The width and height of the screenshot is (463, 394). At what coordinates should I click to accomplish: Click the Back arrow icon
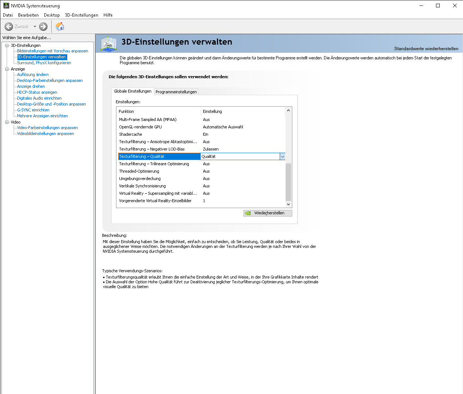pyautogui.click(x=9, y=27)
